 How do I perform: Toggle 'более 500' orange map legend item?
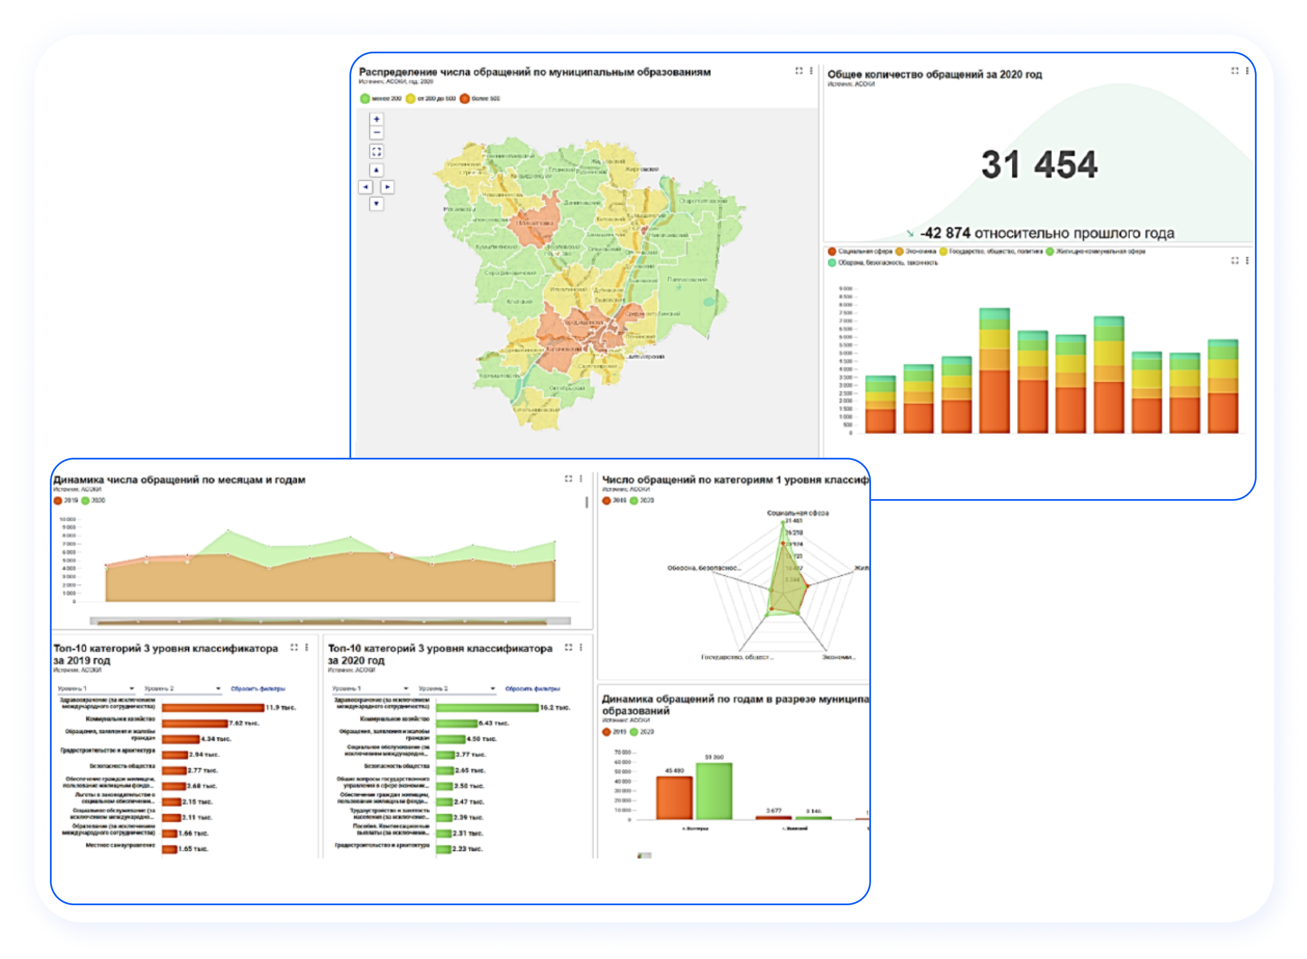(480, 99)
